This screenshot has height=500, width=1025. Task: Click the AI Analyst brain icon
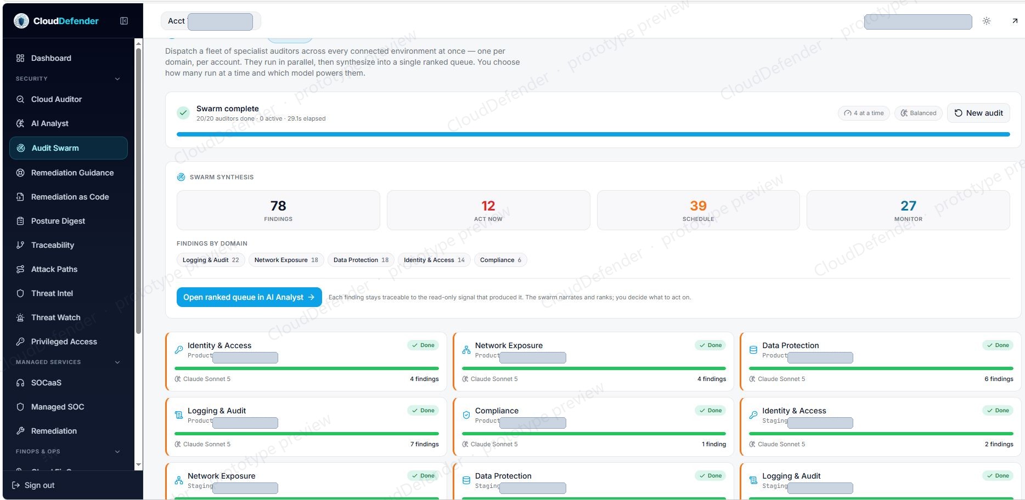pos(20,123)
